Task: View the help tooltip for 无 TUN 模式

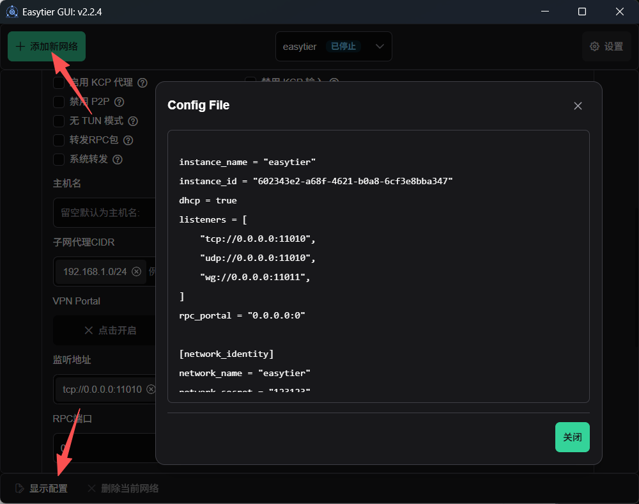Action: click(133, 121)
